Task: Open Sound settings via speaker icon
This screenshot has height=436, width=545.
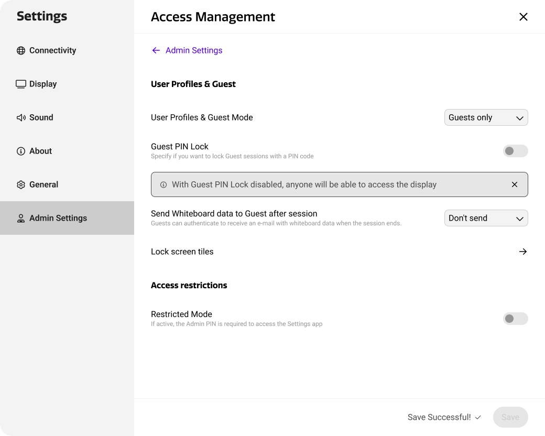Action: coord(21,117)
